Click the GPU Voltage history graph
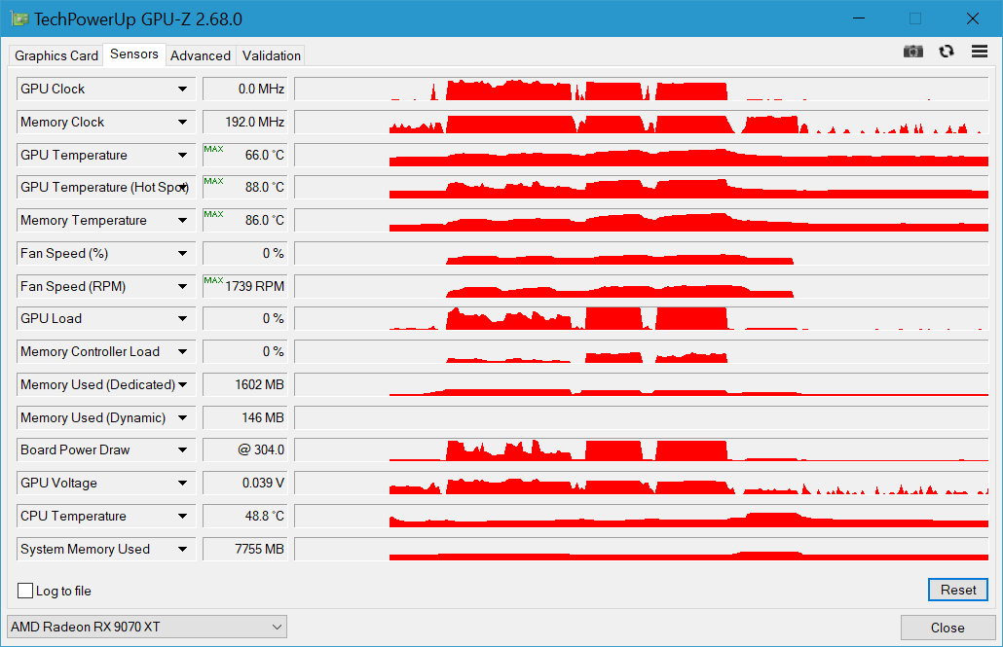The height and width of the screenshot is (647, 1003). point(642,484)
